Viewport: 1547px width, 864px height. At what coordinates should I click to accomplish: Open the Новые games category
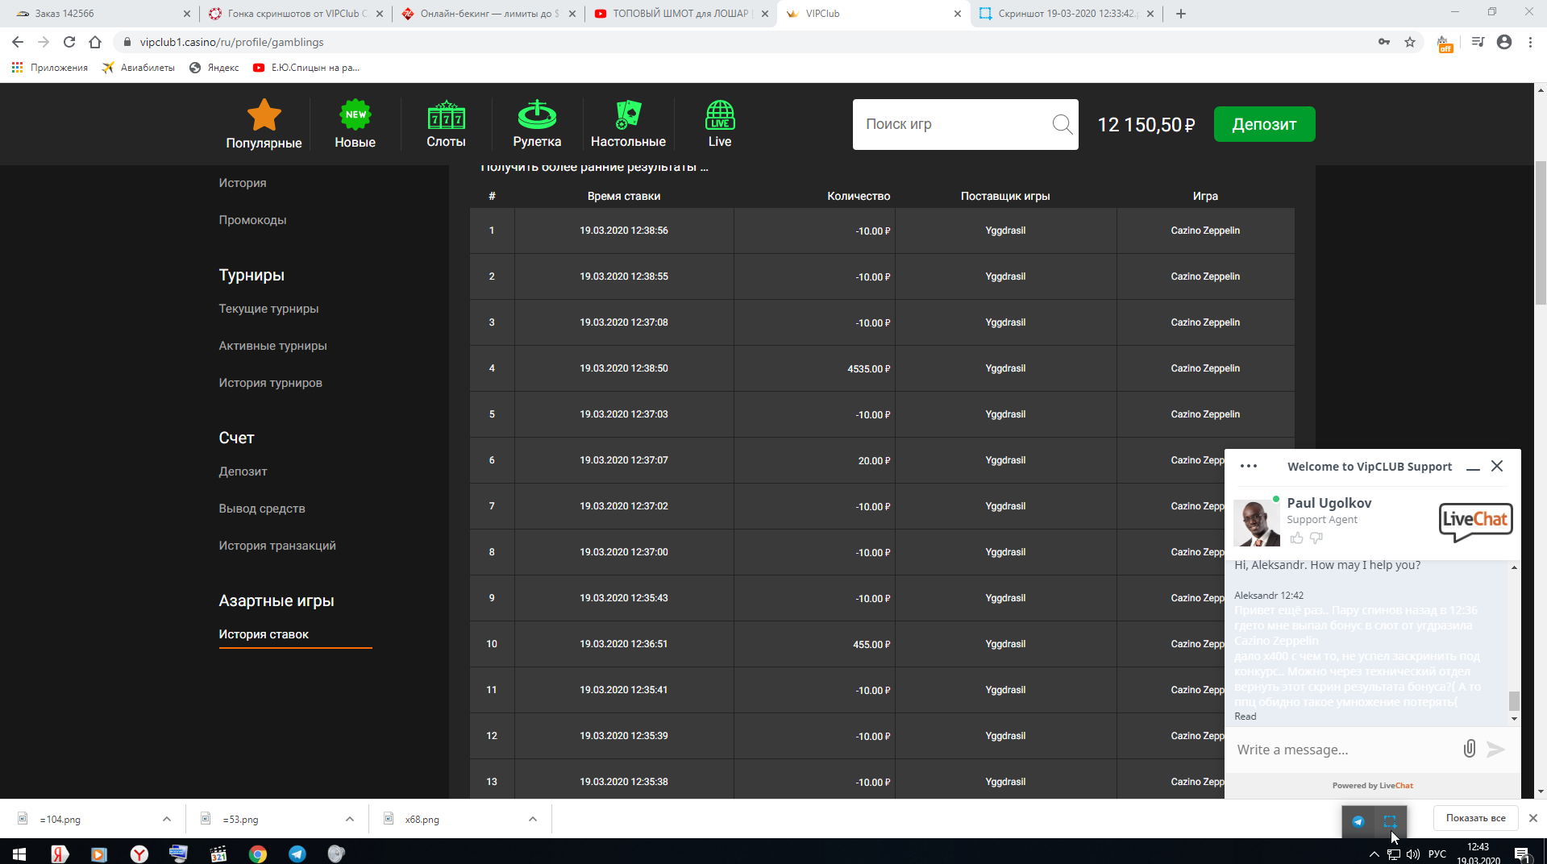(355, 124)
